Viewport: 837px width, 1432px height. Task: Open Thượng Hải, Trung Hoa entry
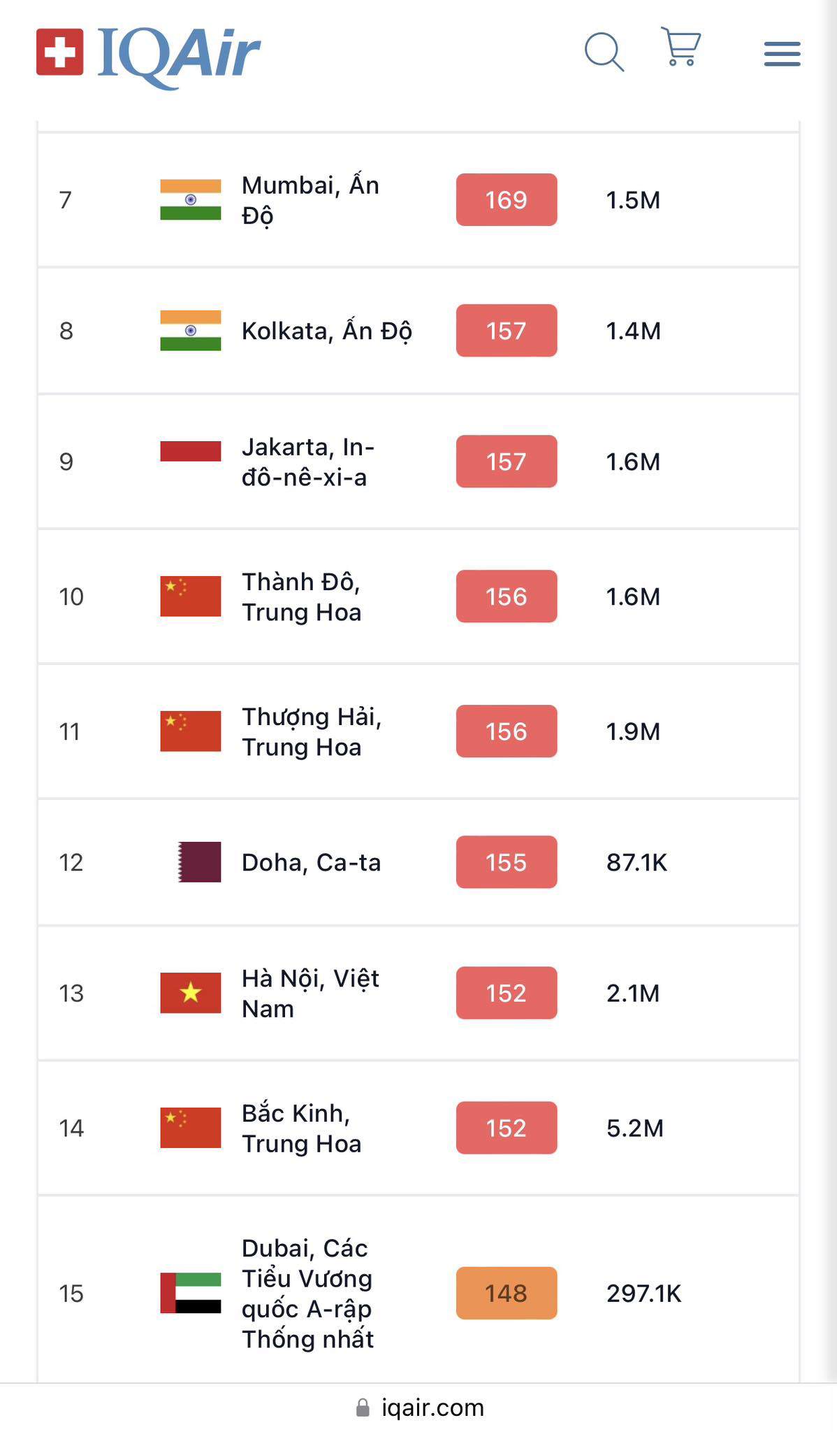(311, 731)
